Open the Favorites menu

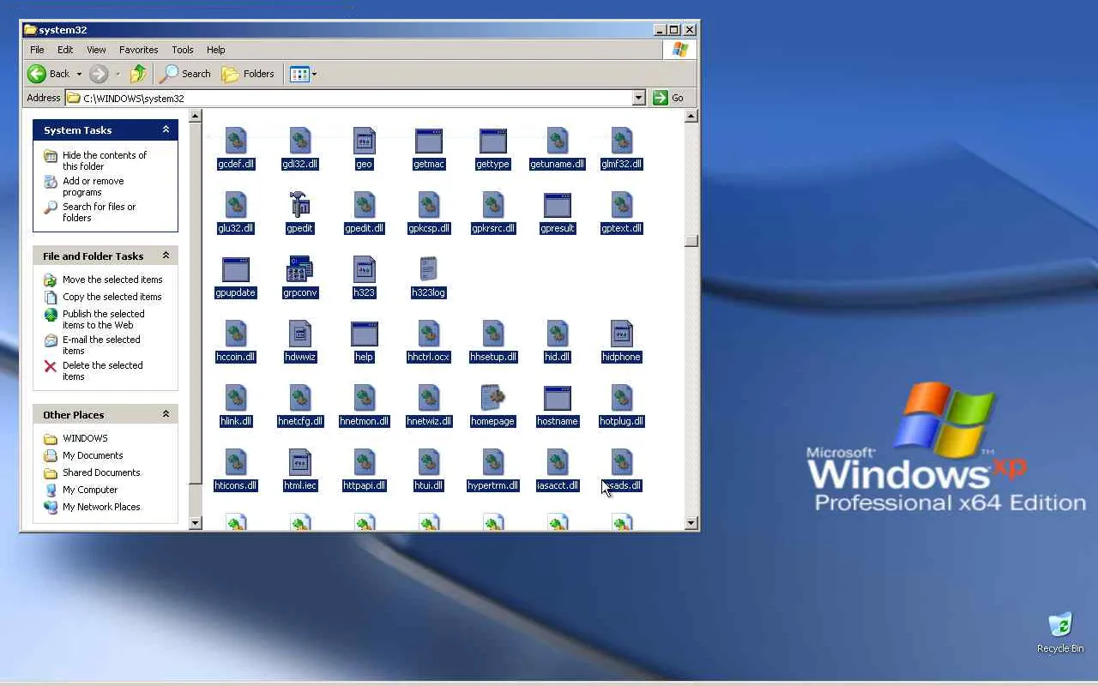[x=138, y=50]
